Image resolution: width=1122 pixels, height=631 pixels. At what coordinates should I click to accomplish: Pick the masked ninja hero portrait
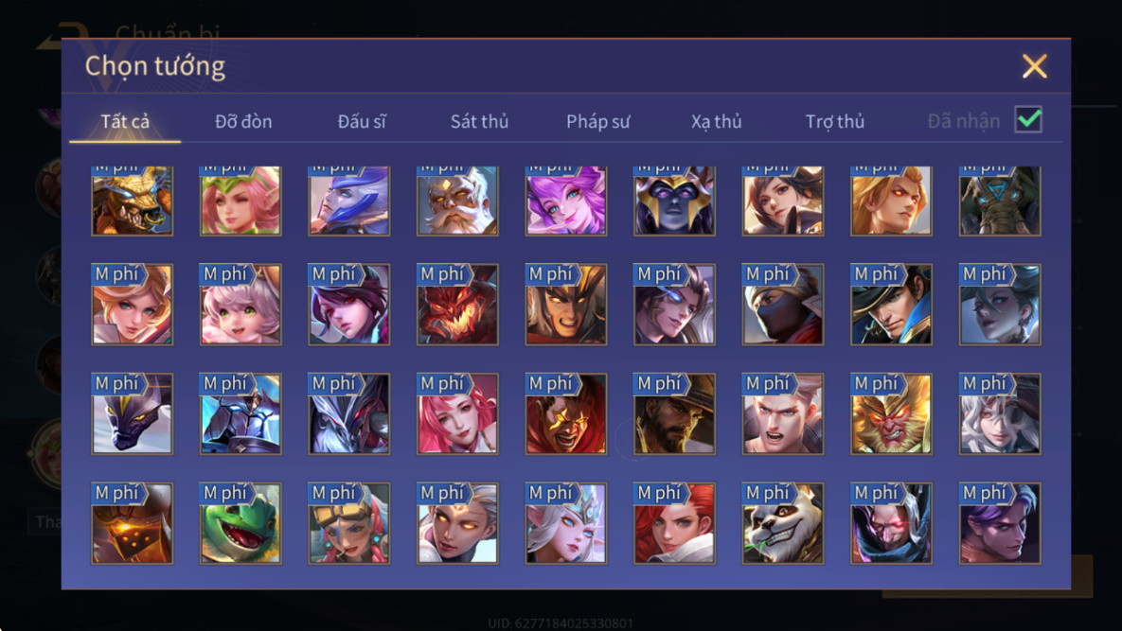coord(783,305)
